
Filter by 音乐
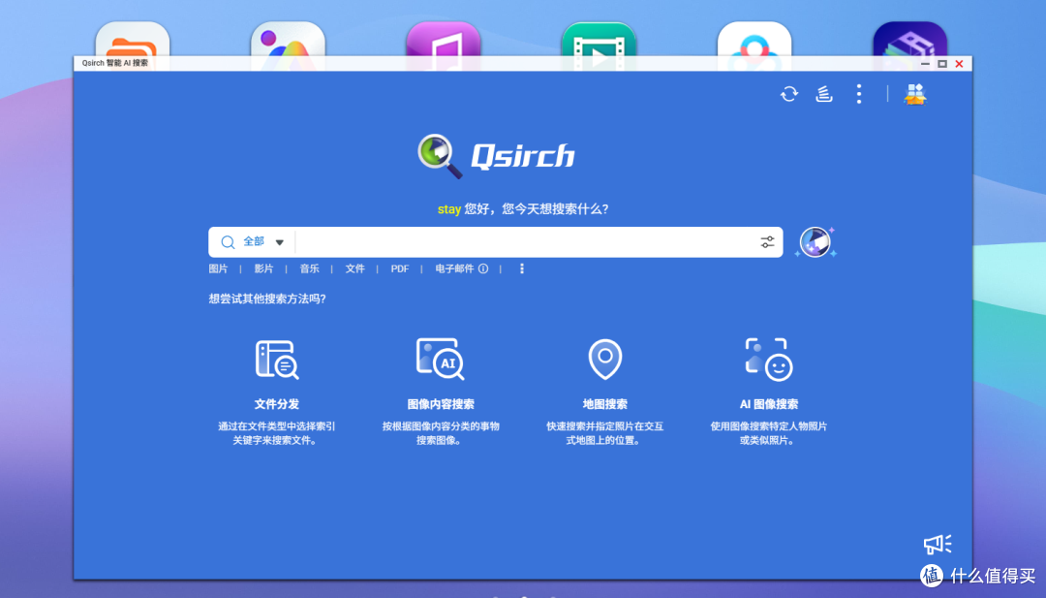coord(309,269)
